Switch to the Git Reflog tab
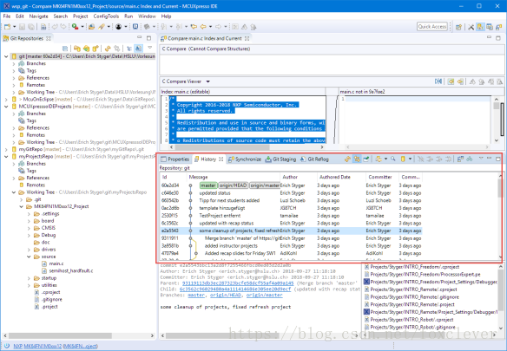The width and height of the screenshot is (507, 351). 314,159
